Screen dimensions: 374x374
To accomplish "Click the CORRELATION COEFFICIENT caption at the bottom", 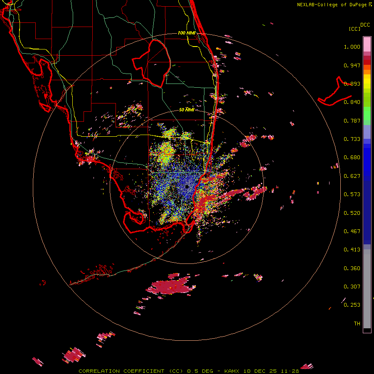I will click(x=189, y=371).
